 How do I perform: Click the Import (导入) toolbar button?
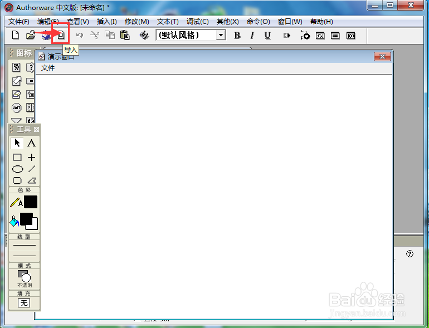pos(61,35)
